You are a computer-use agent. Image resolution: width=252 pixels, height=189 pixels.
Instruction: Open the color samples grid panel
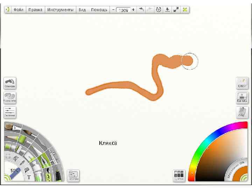pyautogui.click(x=179, y=176)
